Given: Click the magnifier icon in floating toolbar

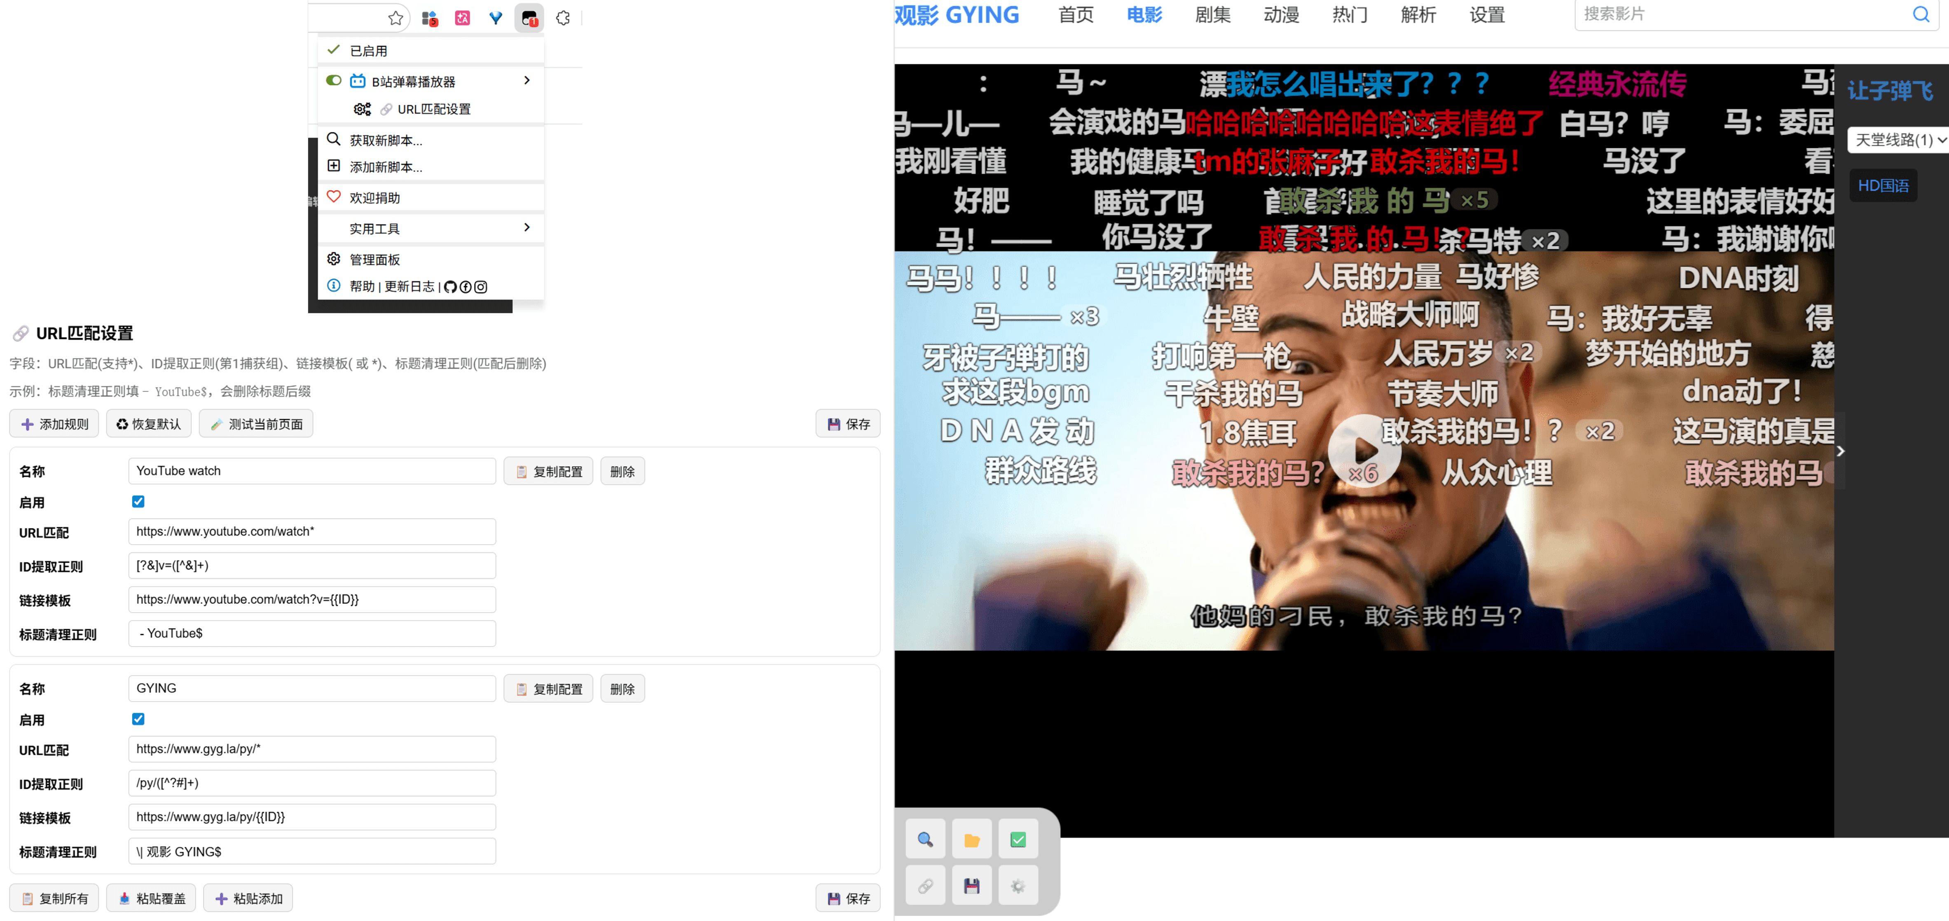Looking at the screenshot, I should click(x=924, y=839).
